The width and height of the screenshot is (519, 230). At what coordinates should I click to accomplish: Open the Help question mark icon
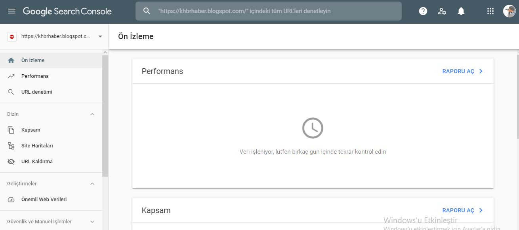point(423,11)
